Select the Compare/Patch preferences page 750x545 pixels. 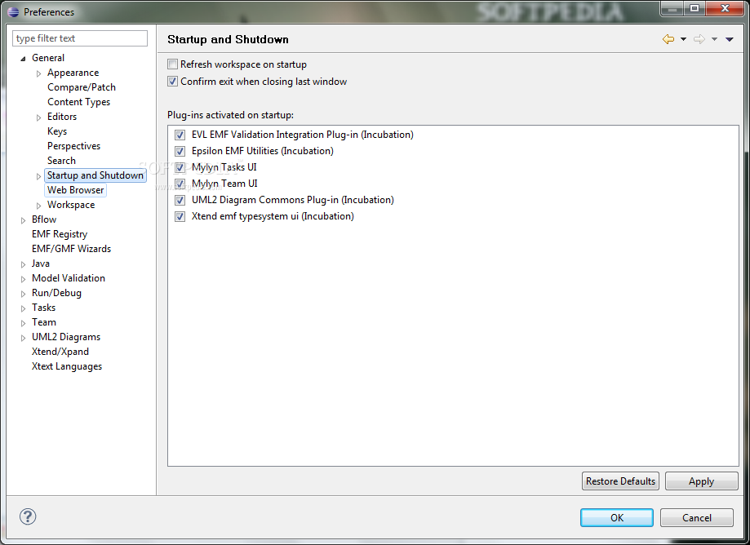coord(82,87)
